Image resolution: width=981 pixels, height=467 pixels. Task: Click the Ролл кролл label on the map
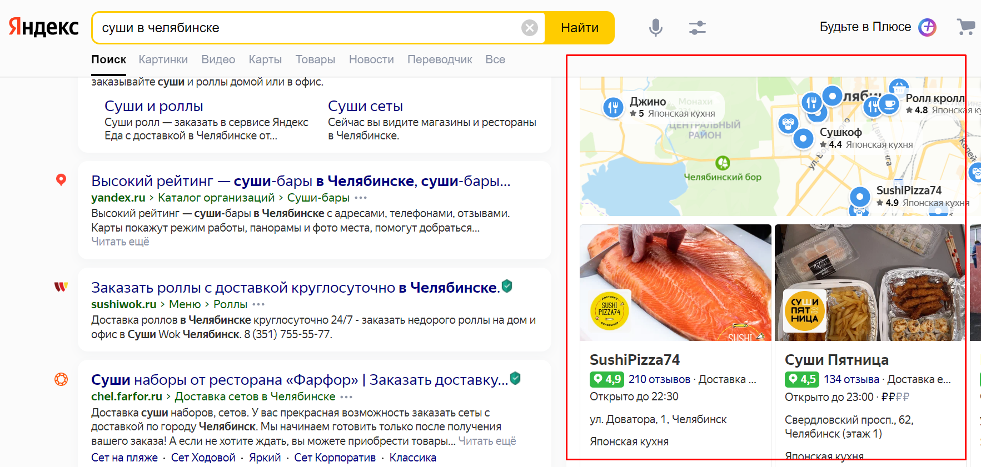point(935,98)
